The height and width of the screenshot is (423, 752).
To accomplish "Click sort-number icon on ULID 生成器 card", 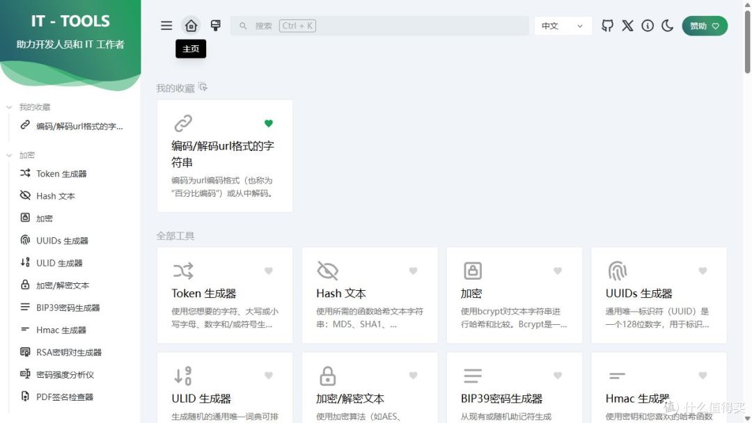I will pyautogui.click(x=182, y=376).
